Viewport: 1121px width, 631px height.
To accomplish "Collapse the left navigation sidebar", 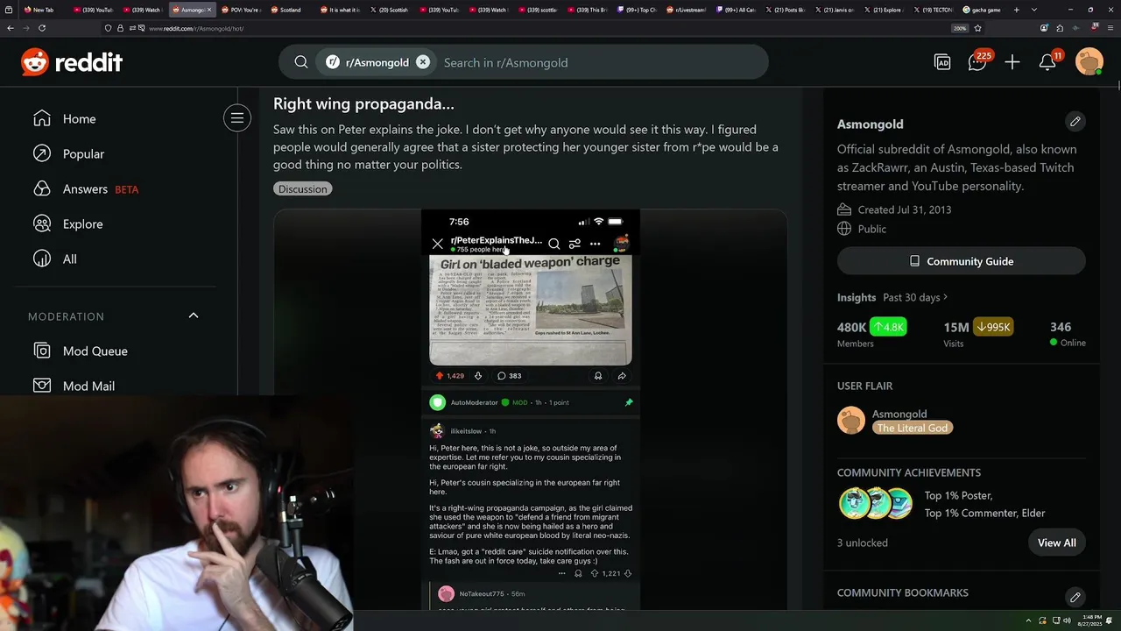I will point(237,118).
